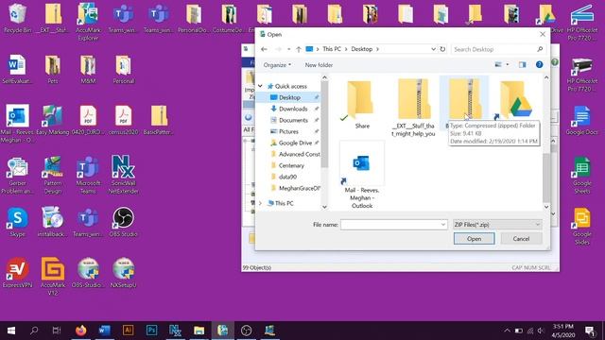Select the Centenary folder in navigation pane
The height and width of the screenshot is (340, 605).
click(291, 165)
